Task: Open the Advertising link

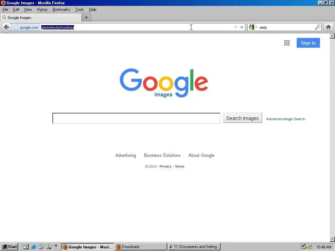Action: pyautogui.click(x=126, y=155)
